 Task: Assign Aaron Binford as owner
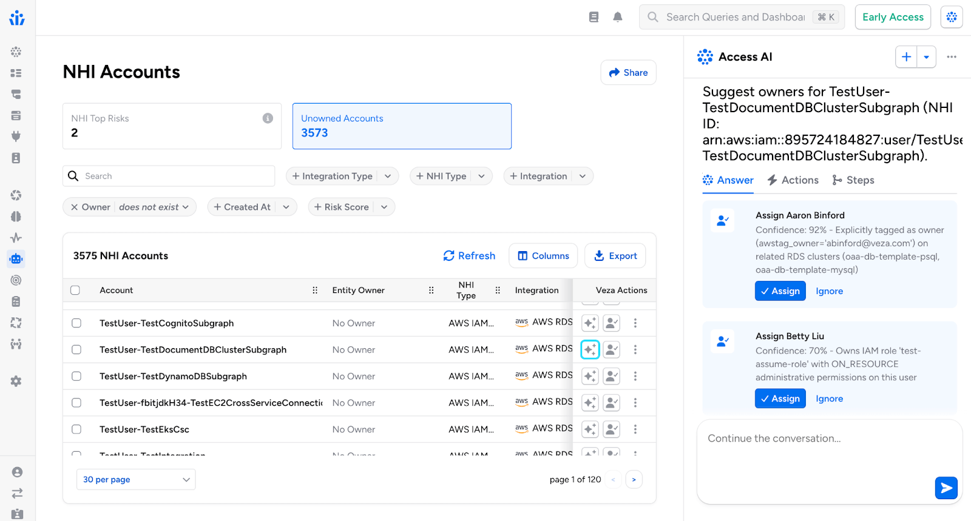point(780,291)
